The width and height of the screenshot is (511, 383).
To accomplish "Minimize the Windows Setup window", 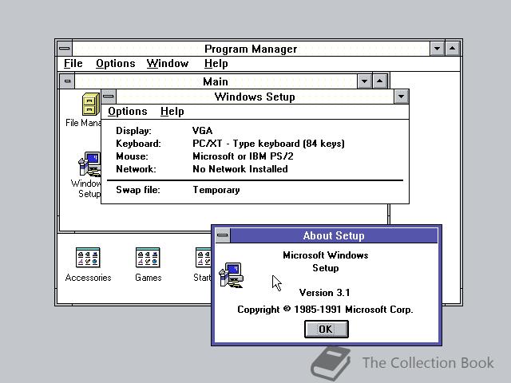I will [x=401, y=97].
